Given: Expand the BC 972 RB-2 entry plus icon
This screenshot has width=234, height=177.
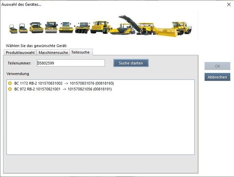Looking at the screenshot, I should click(10, 89).
